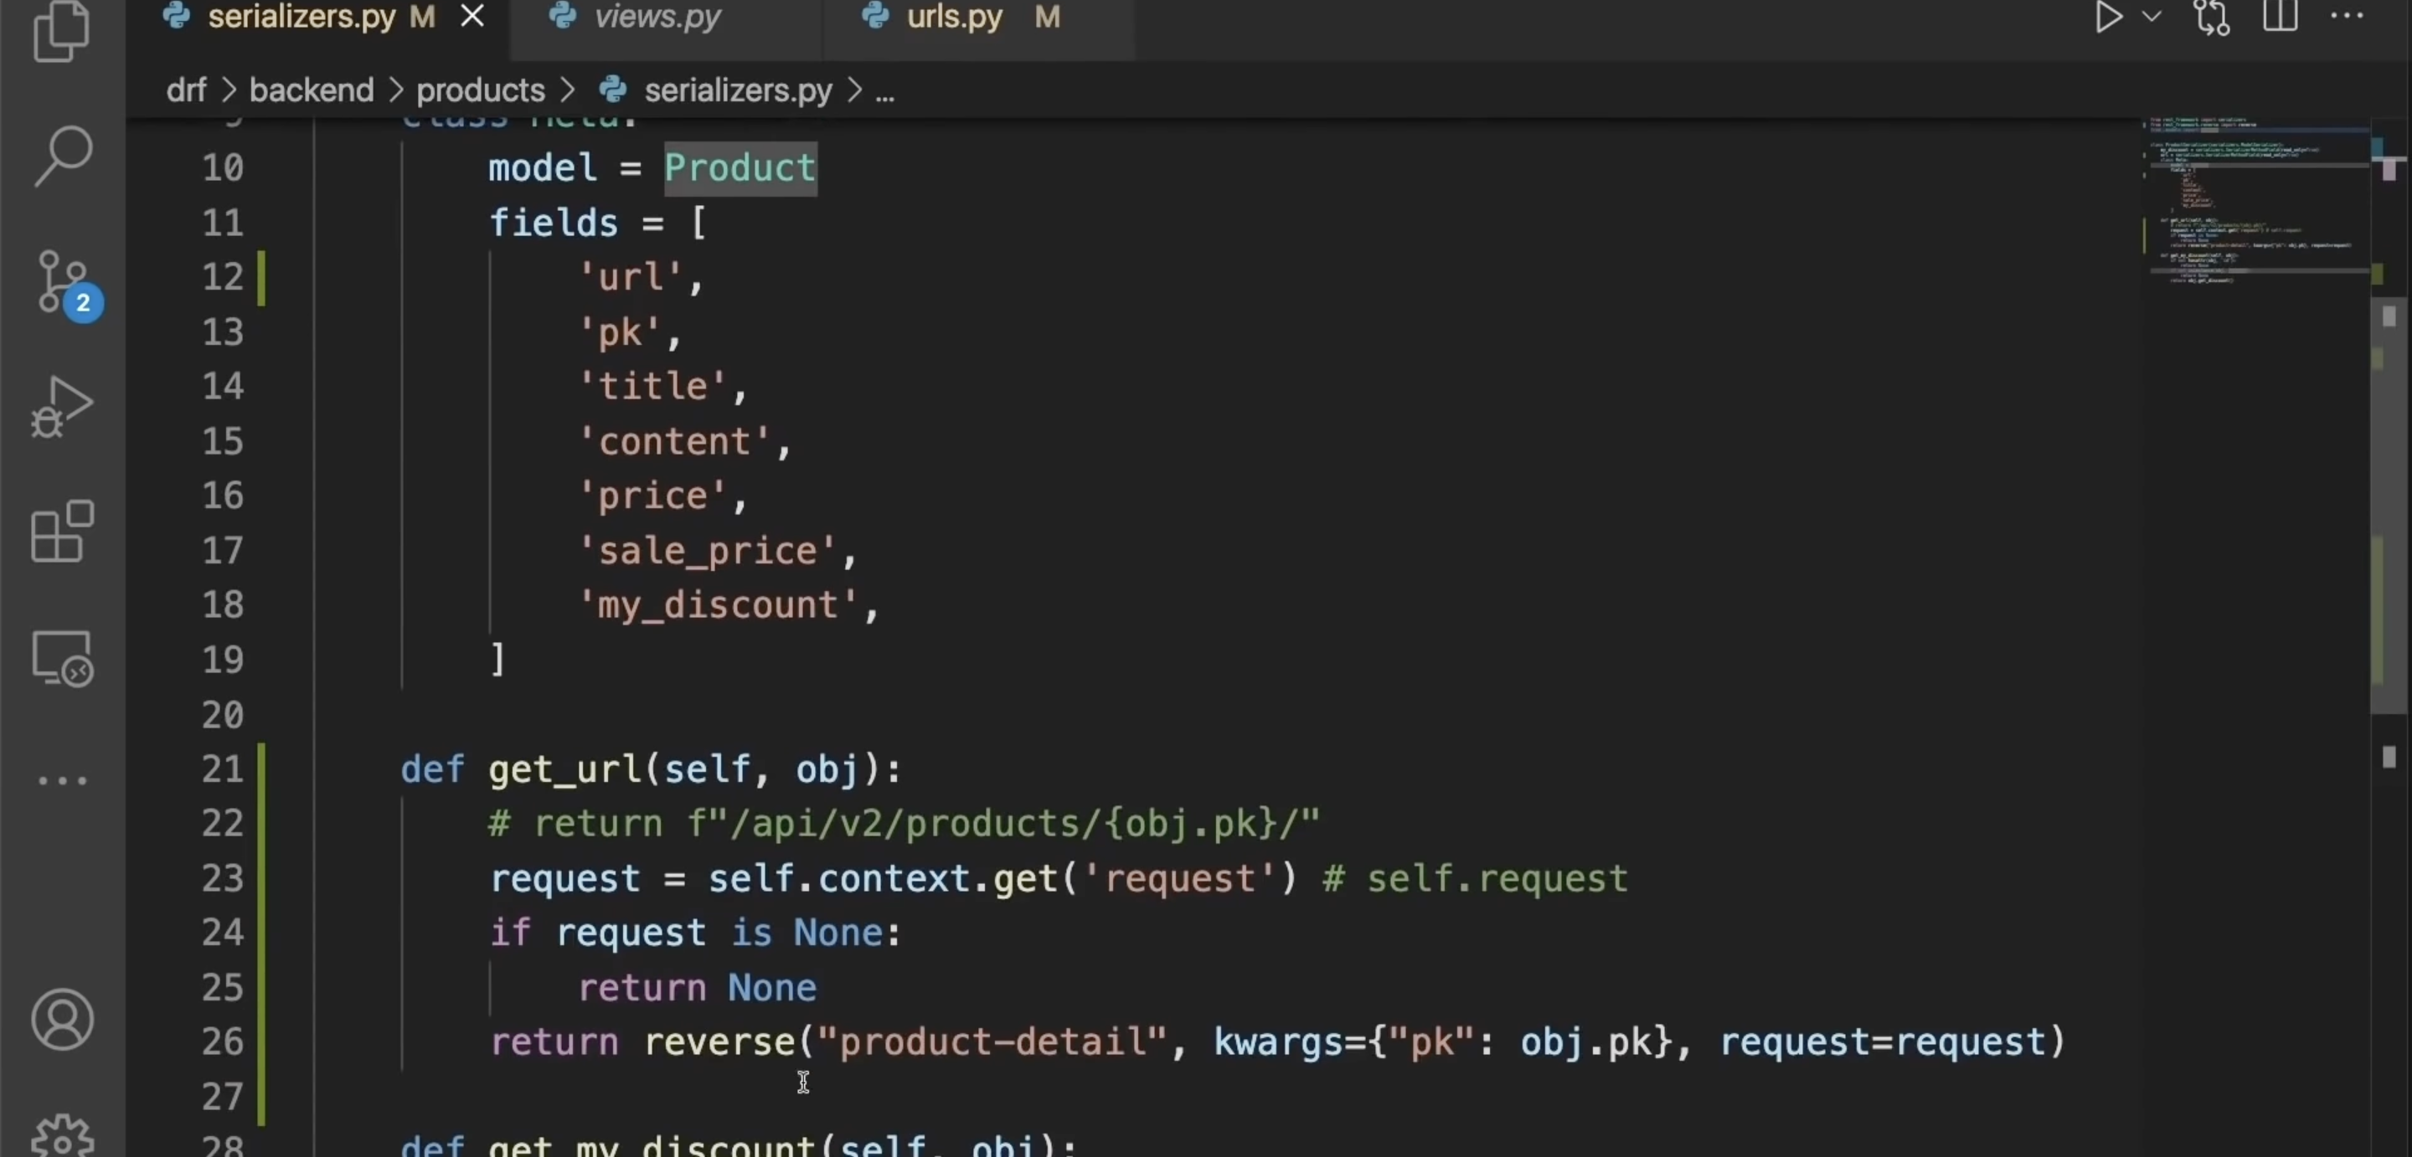Click the vertical scrollbar slider

click(2388, 506)
